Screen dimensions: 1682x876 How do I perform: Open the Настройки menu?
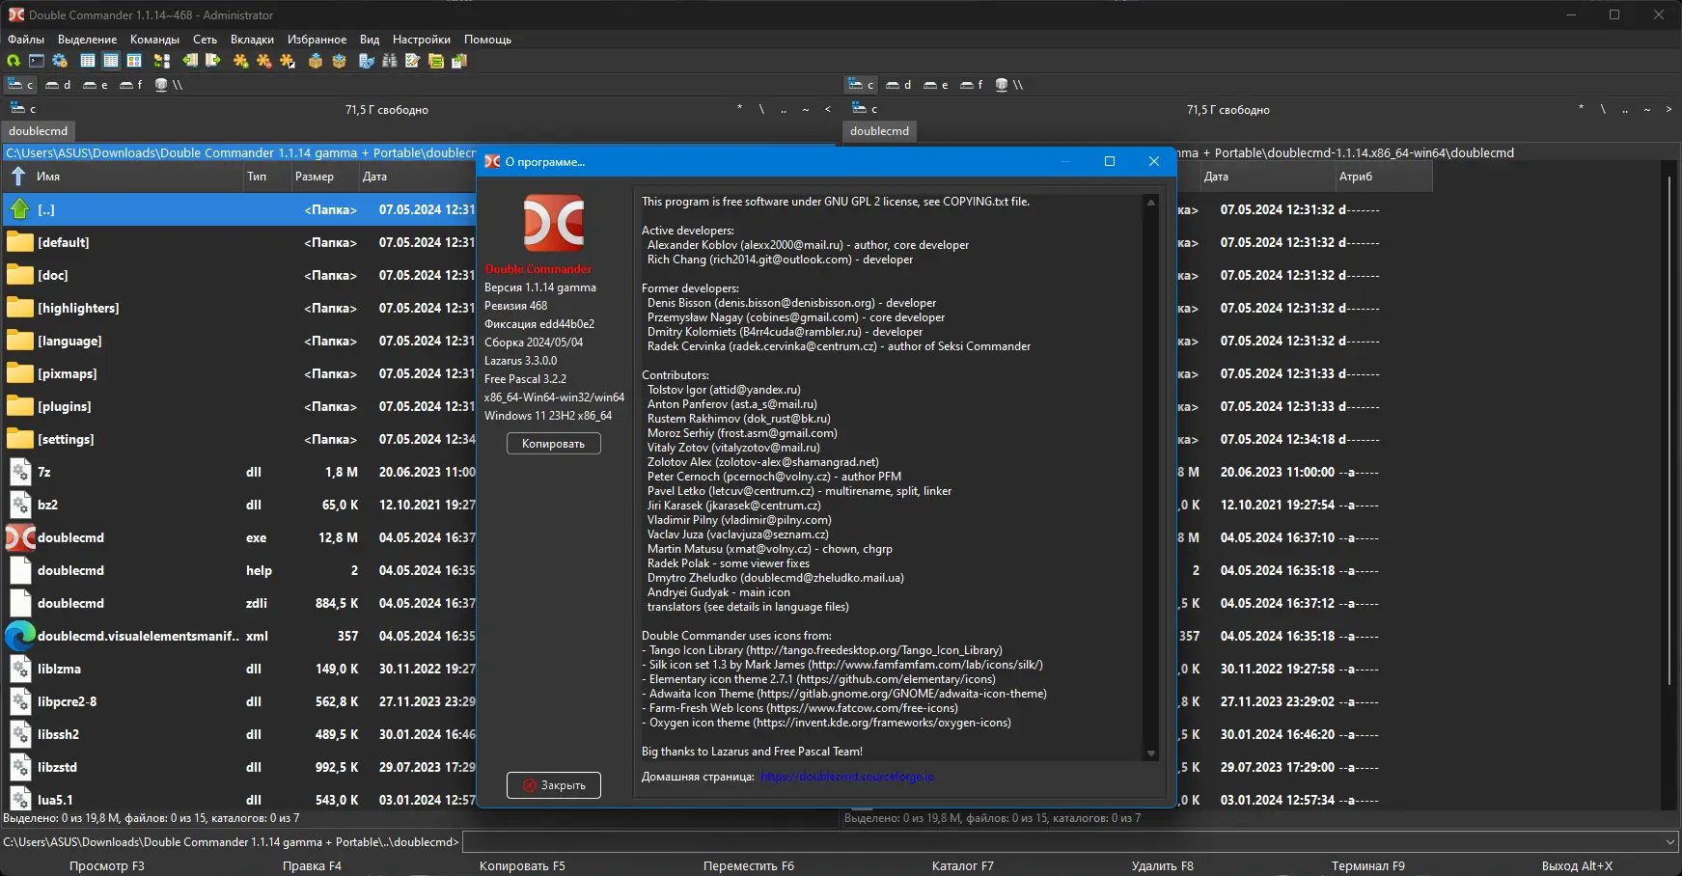click(x=421, y=40)
